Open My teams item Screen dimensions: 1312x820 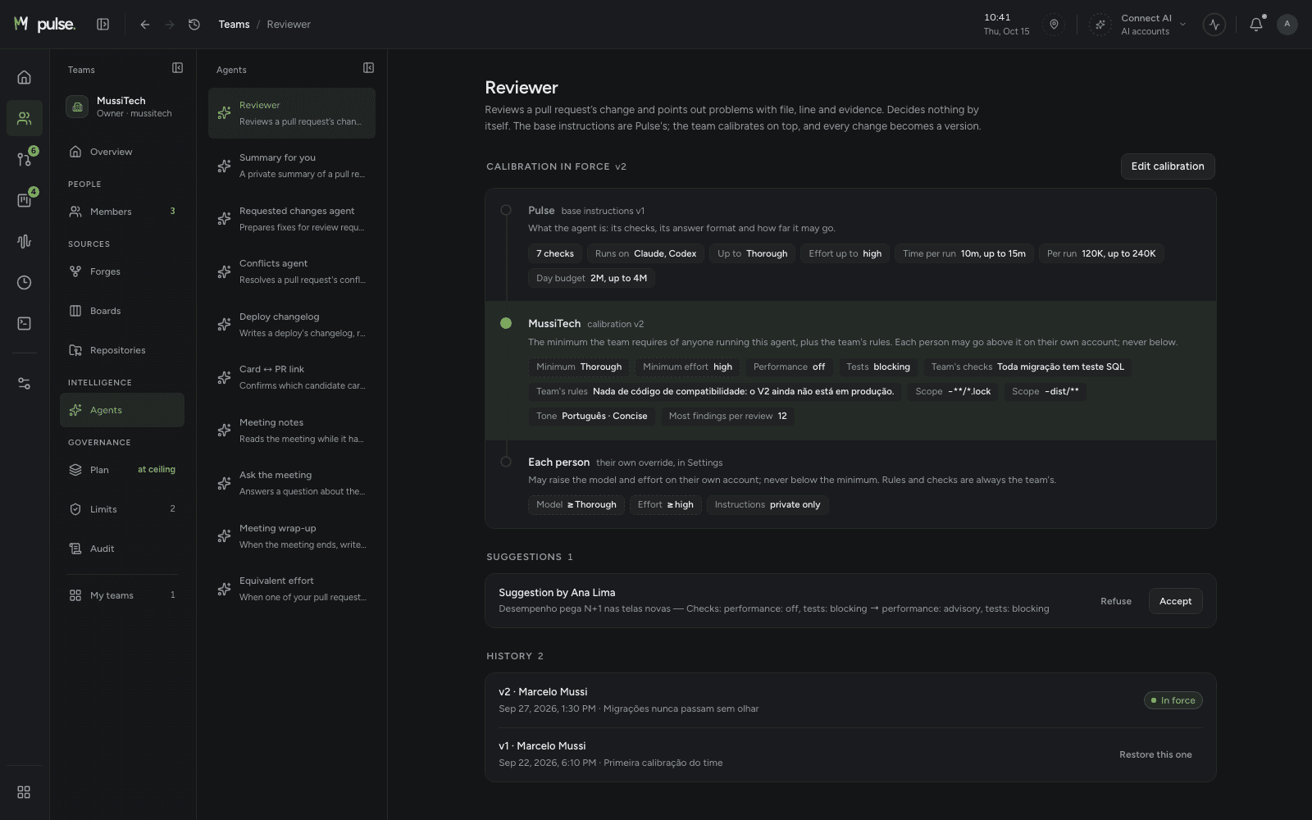click(122, 595)
